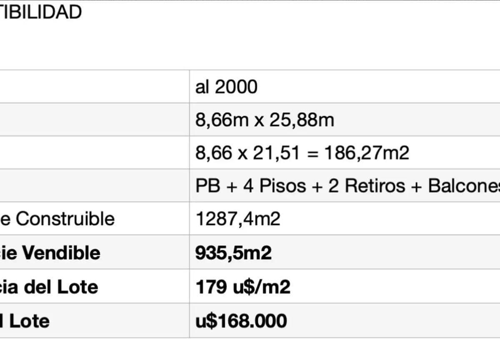Select the empty label cell beside 'PB + 4 Pisos'
Viewport: 500px width, 339px height.
[x=94, y=186]
